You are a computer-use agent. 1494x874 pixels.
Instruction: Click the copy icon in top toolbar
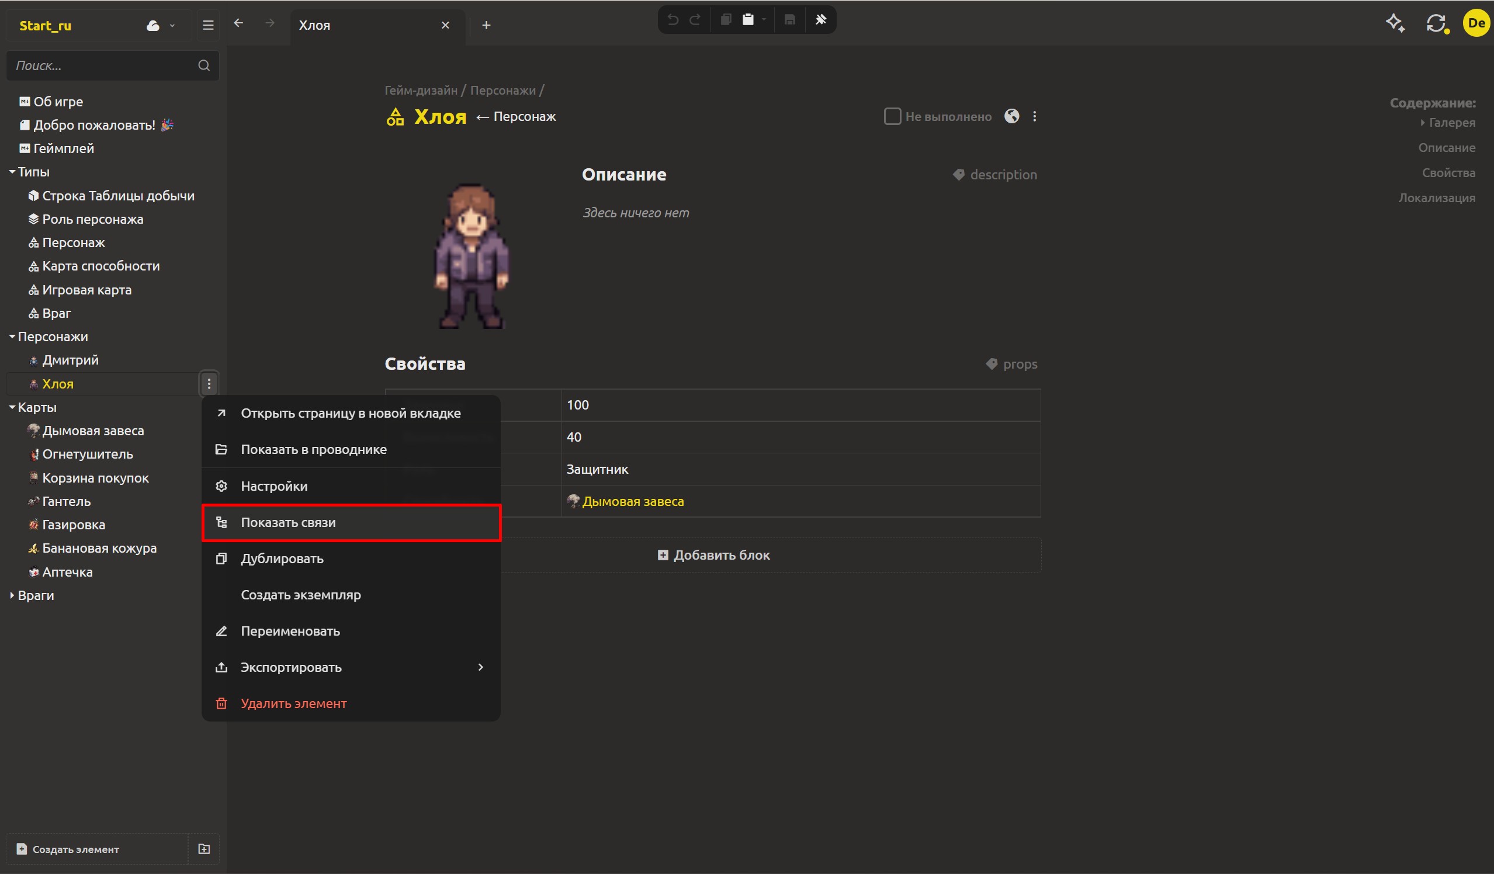click(x=725, y=19)
